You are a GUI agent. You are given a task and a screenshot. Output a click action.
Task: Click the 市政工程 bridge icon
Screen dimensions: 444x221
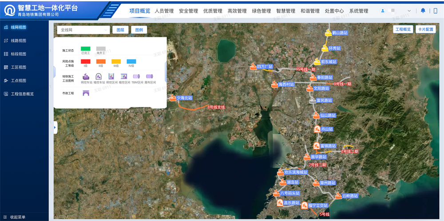click(86, 93)
